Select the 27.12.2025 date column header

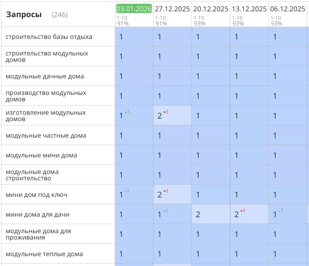pyautogui.click(x=172, y=9)
